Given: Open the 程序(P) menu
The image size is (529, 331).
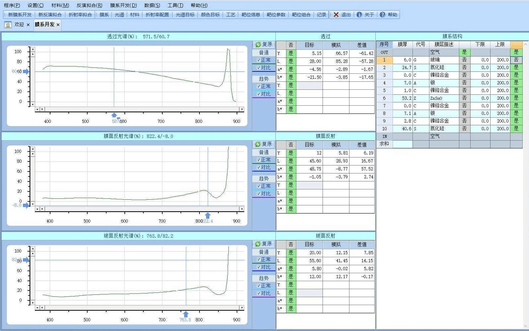Looking at the screenshot, I should tap(12, 5).
